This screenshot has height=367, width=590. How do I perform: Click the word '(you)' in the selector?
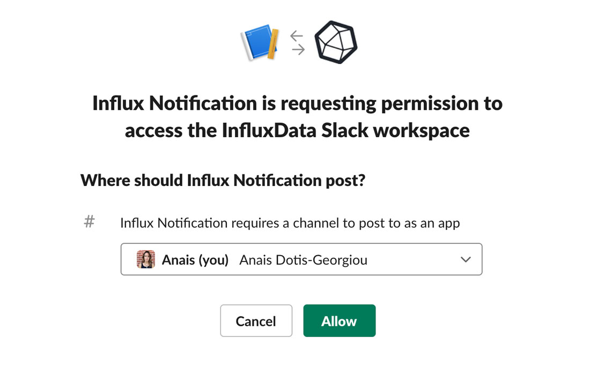(213, 260)
